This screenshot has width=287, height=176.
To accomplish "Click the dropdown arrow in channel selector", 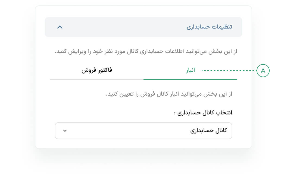I will (65, 131).
